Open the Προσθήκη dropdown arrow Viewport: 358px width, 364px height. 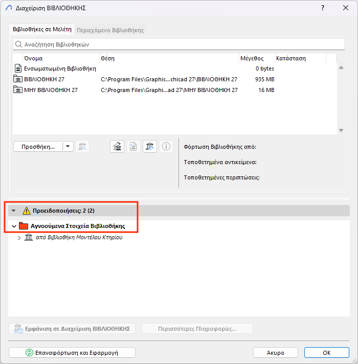[68, 147]
